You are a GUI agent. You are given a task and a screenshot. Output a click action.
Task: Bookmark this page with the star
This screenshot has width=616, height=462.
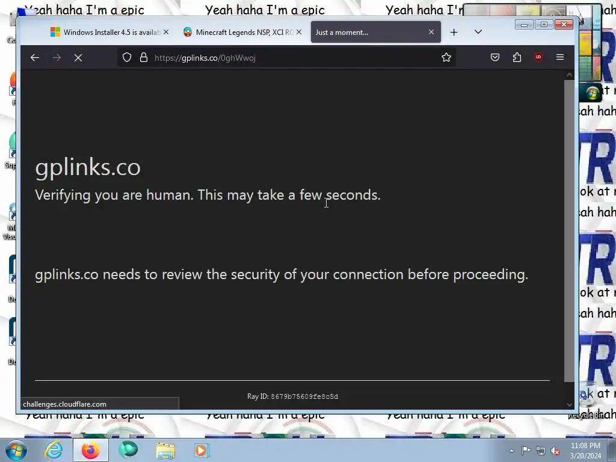[x=446, y=57]
